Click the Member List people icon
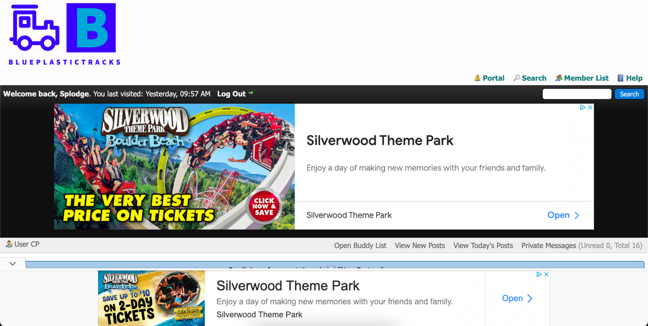 (x=558, y=78)
